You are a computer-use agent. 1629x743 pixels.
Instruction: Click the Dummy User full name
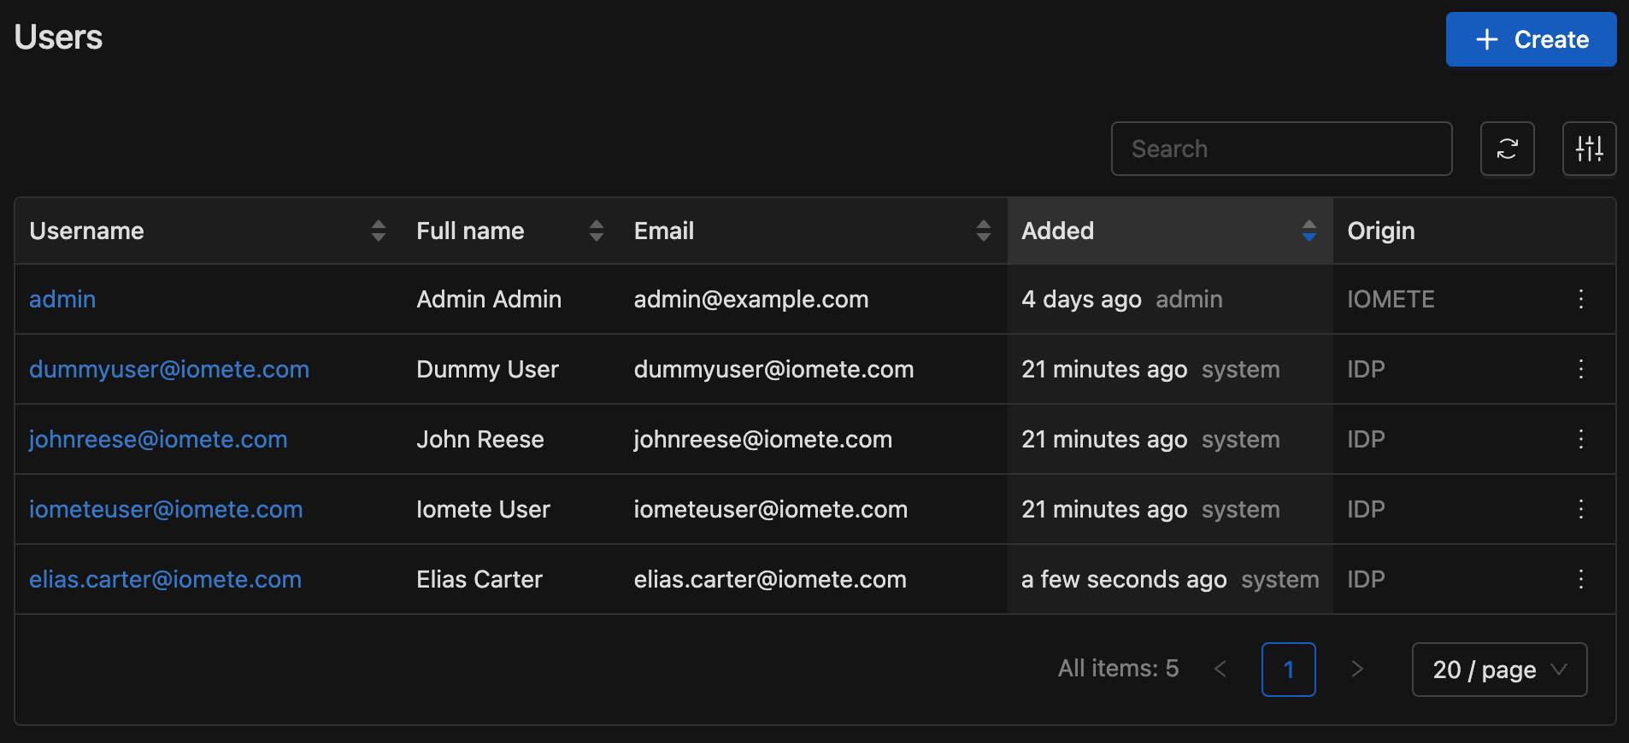[x=487, y=369]
